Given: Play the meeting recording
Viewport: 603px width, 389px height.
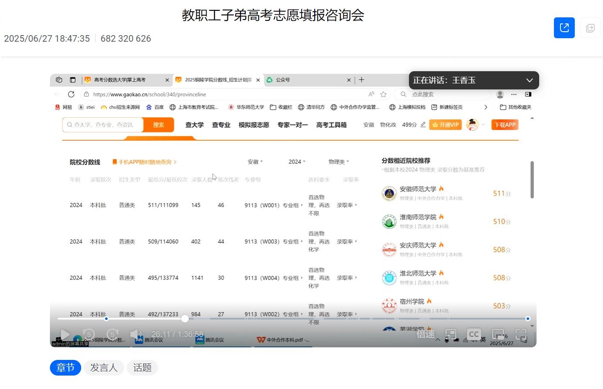Looking at the screenshot, I should tap(65, 334).
